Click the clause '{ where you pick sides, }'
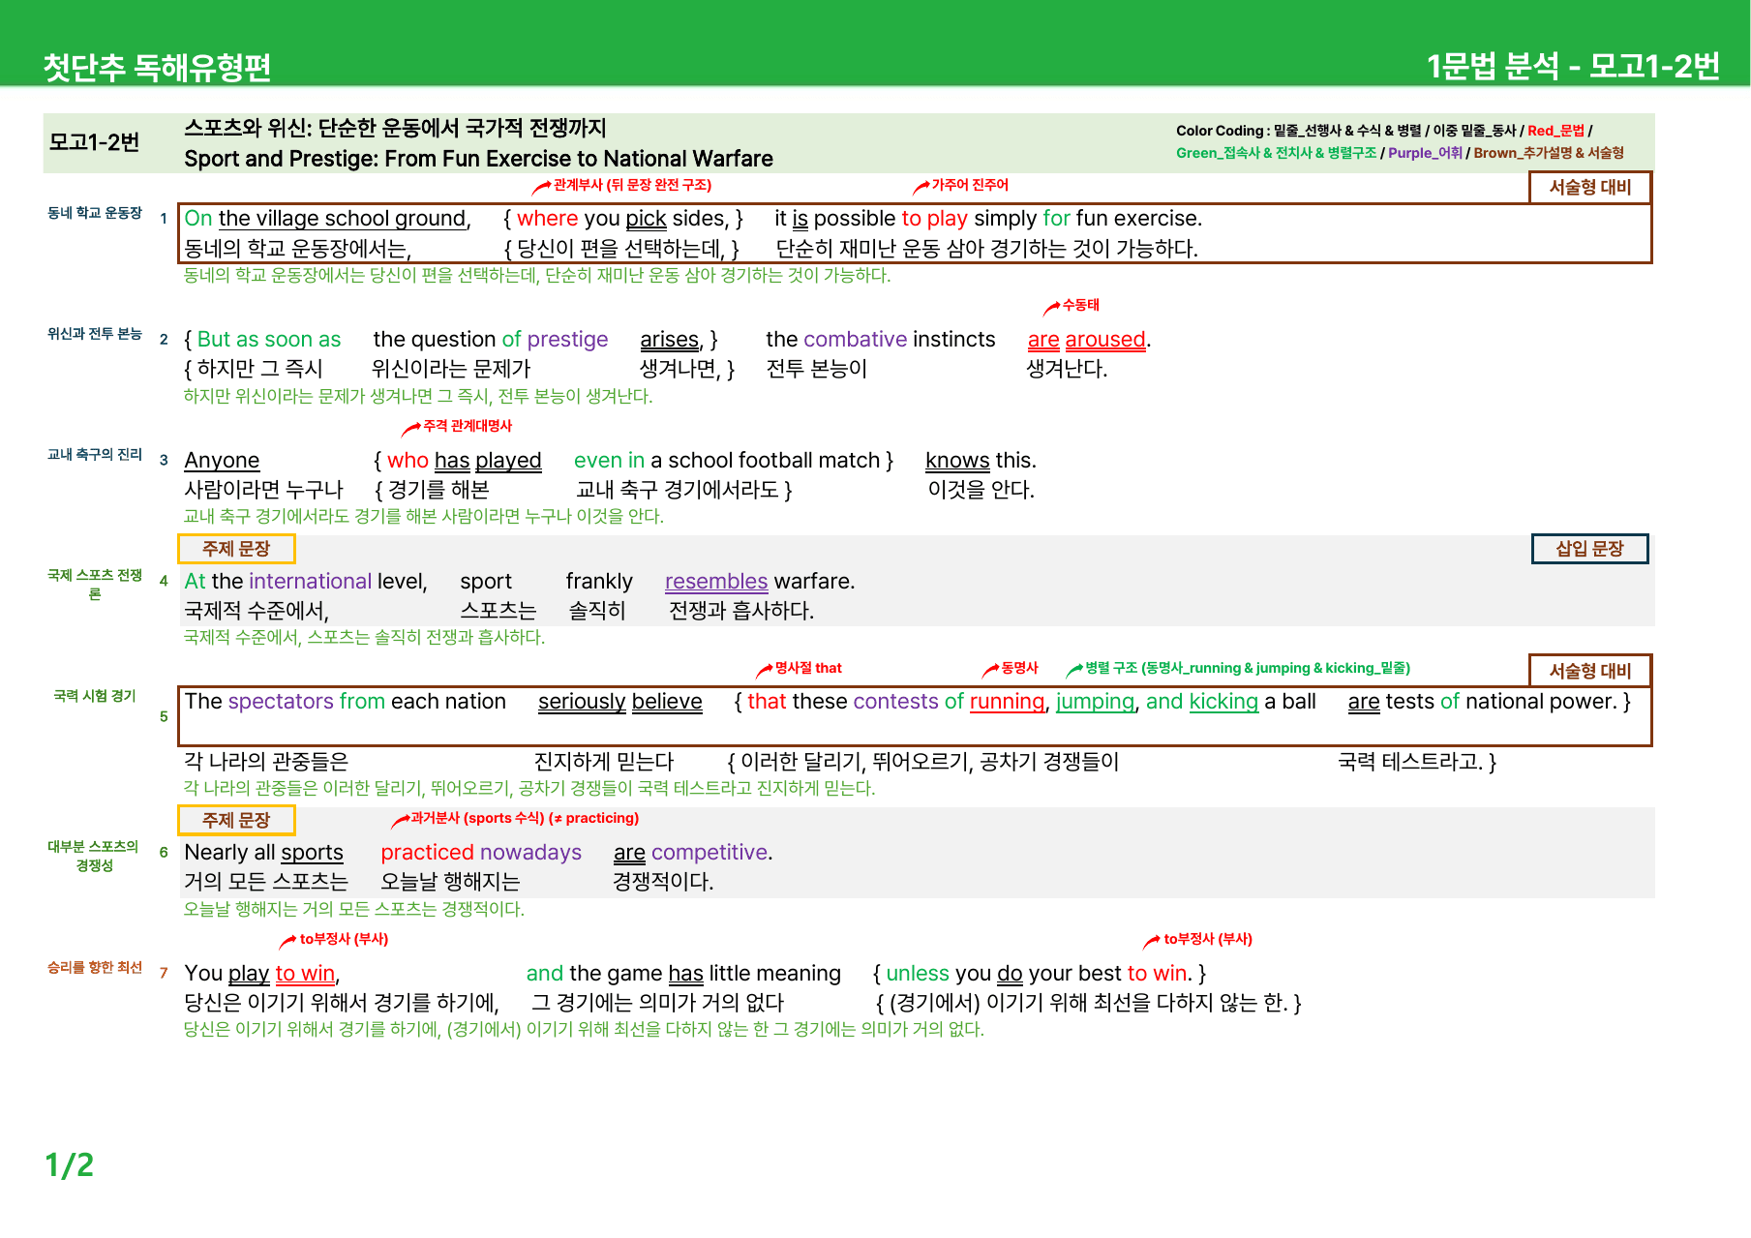 (x=623, y=219)
